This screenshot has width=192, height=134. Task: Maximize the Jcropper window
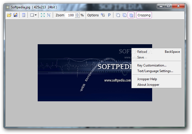pos(168,6)
